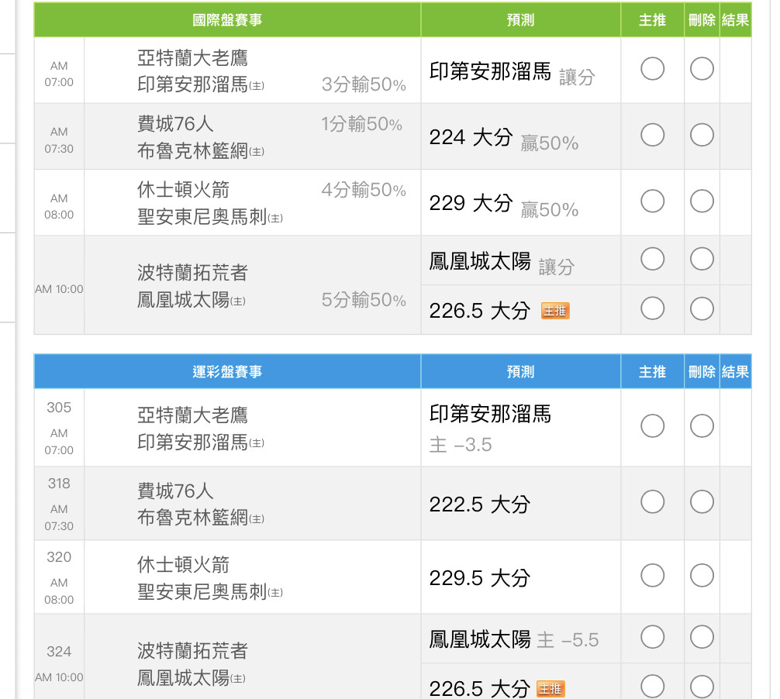The width and height of the screenshot is (780, 699).
Task: Click 休士頓火箭 in 運彩盤 table
Action: [183, 564]
